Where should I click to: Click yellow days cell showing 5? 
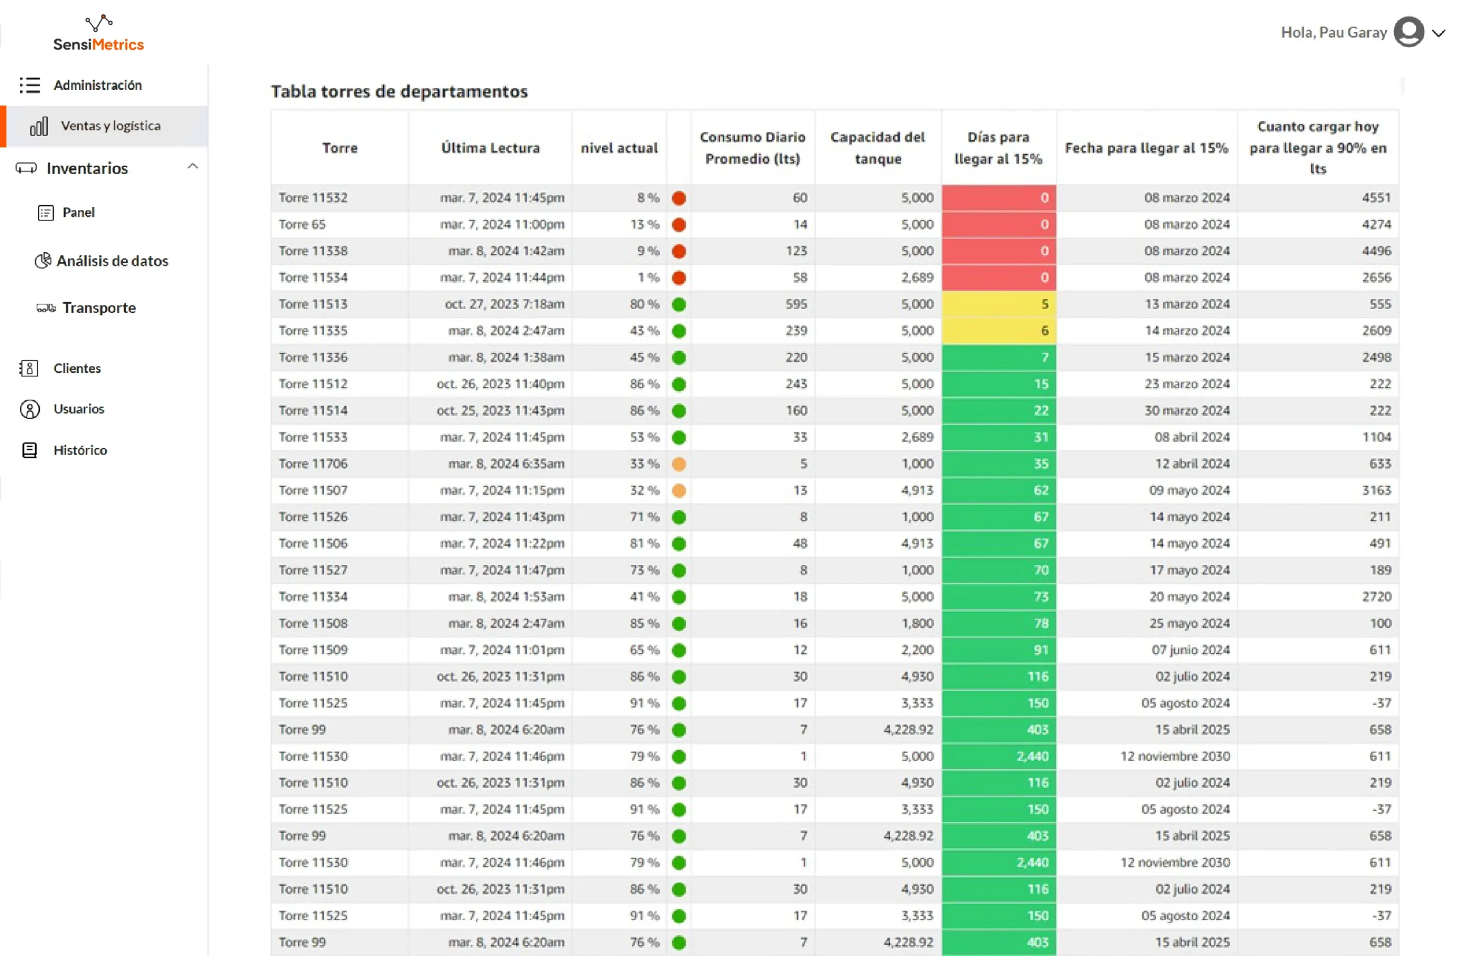(x=999, y=304)
